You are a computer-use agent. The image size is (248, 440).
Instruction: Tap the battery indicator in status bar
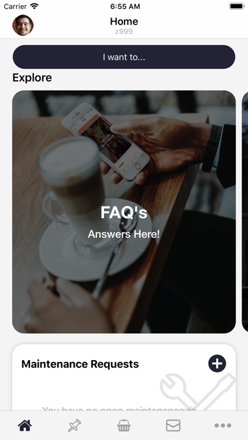pyautogui.click(x=236, y=6)
